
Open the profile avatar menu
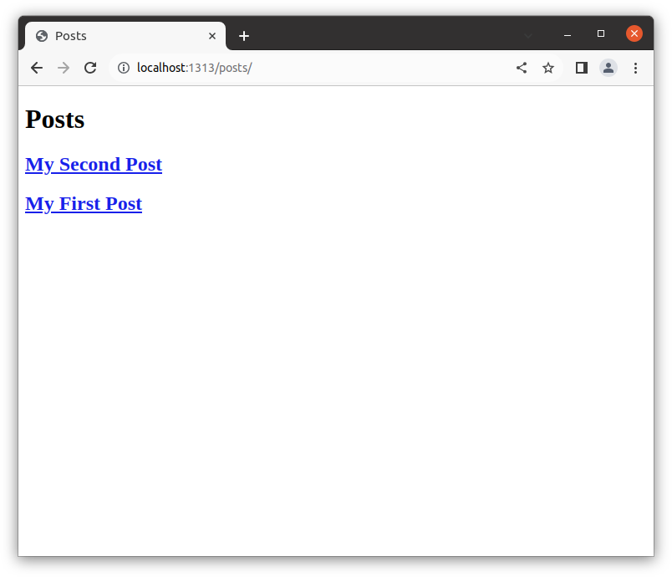tap(608, 68)
